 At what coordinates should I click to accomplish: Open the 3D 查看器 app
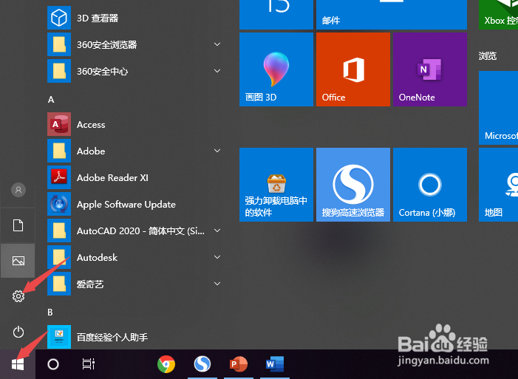(x=132, y=18)
